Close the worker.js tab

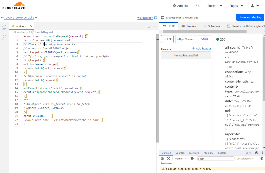(31, 26)
